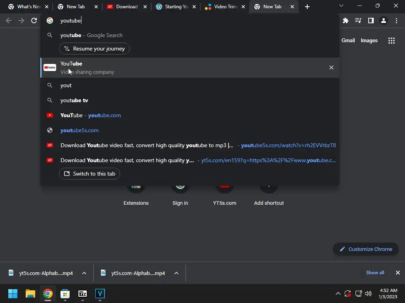The image size is (405, 303).
Task: Expand options for first downloaded mp4
Action: (84, 273)
